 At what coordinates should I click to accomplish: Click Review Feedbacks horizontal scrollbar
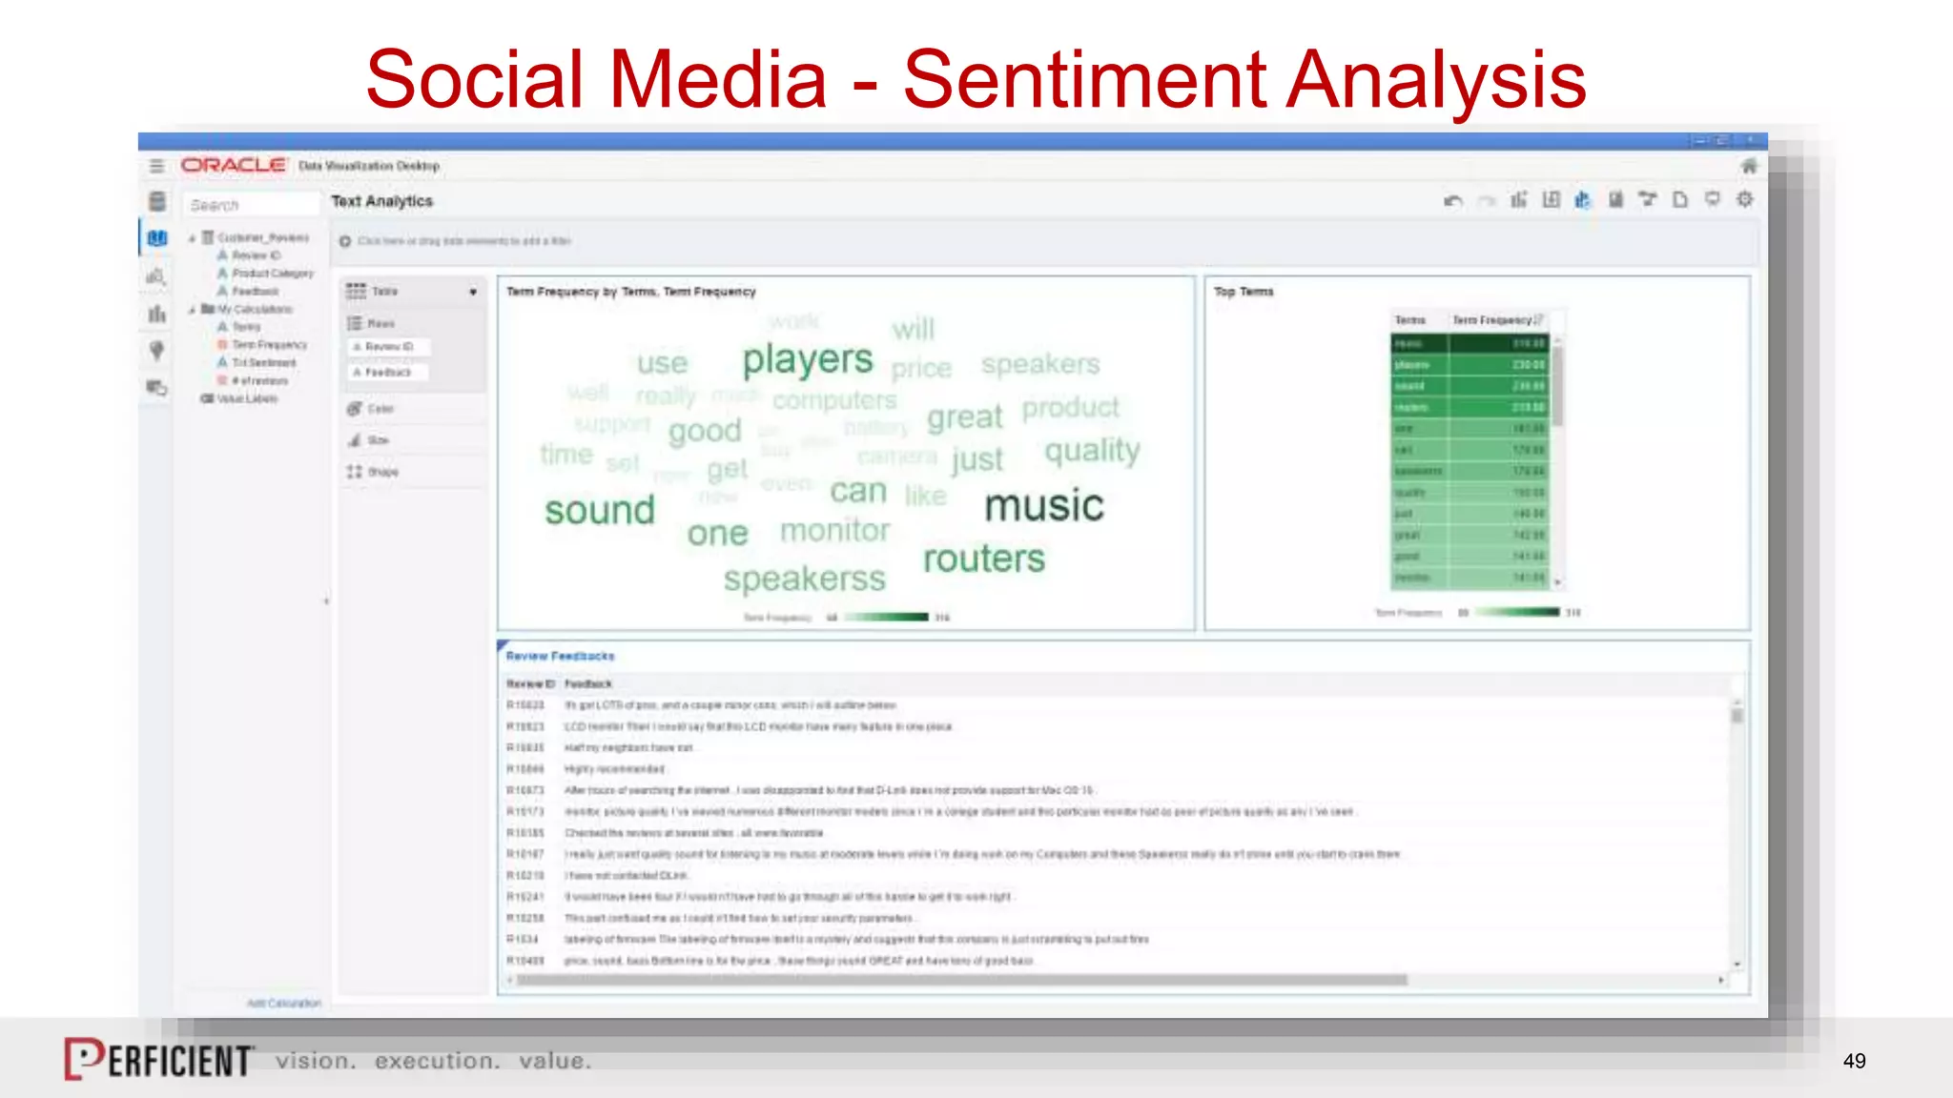(961, 980)
